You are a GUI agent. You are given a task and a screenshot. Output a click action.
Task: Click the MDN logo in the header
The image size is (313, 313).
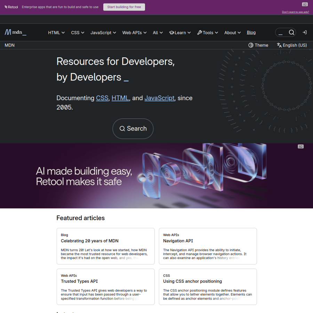[15, 32]
